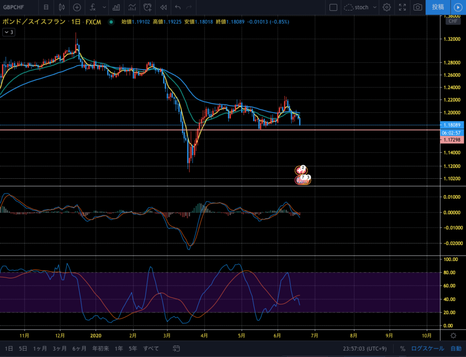
Task: Open the fx indicators menu
Action: 93,7
